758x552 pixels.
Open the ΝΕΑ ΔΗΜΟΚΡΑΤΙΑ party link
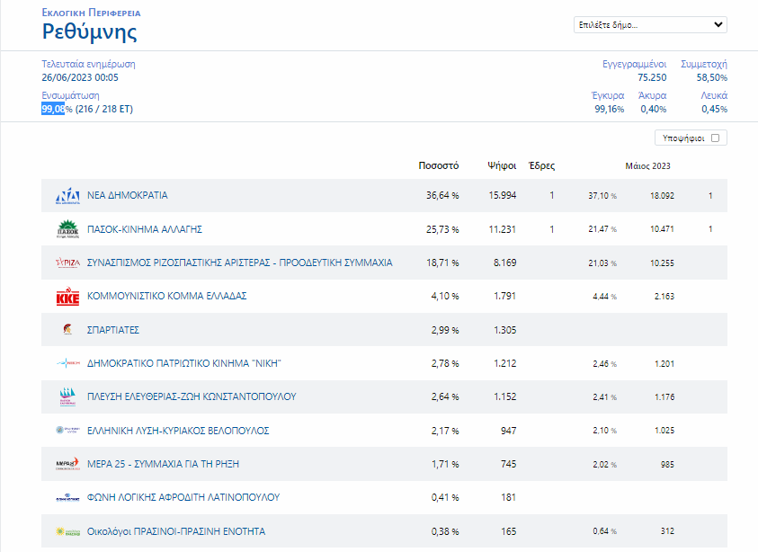[127, 195]
